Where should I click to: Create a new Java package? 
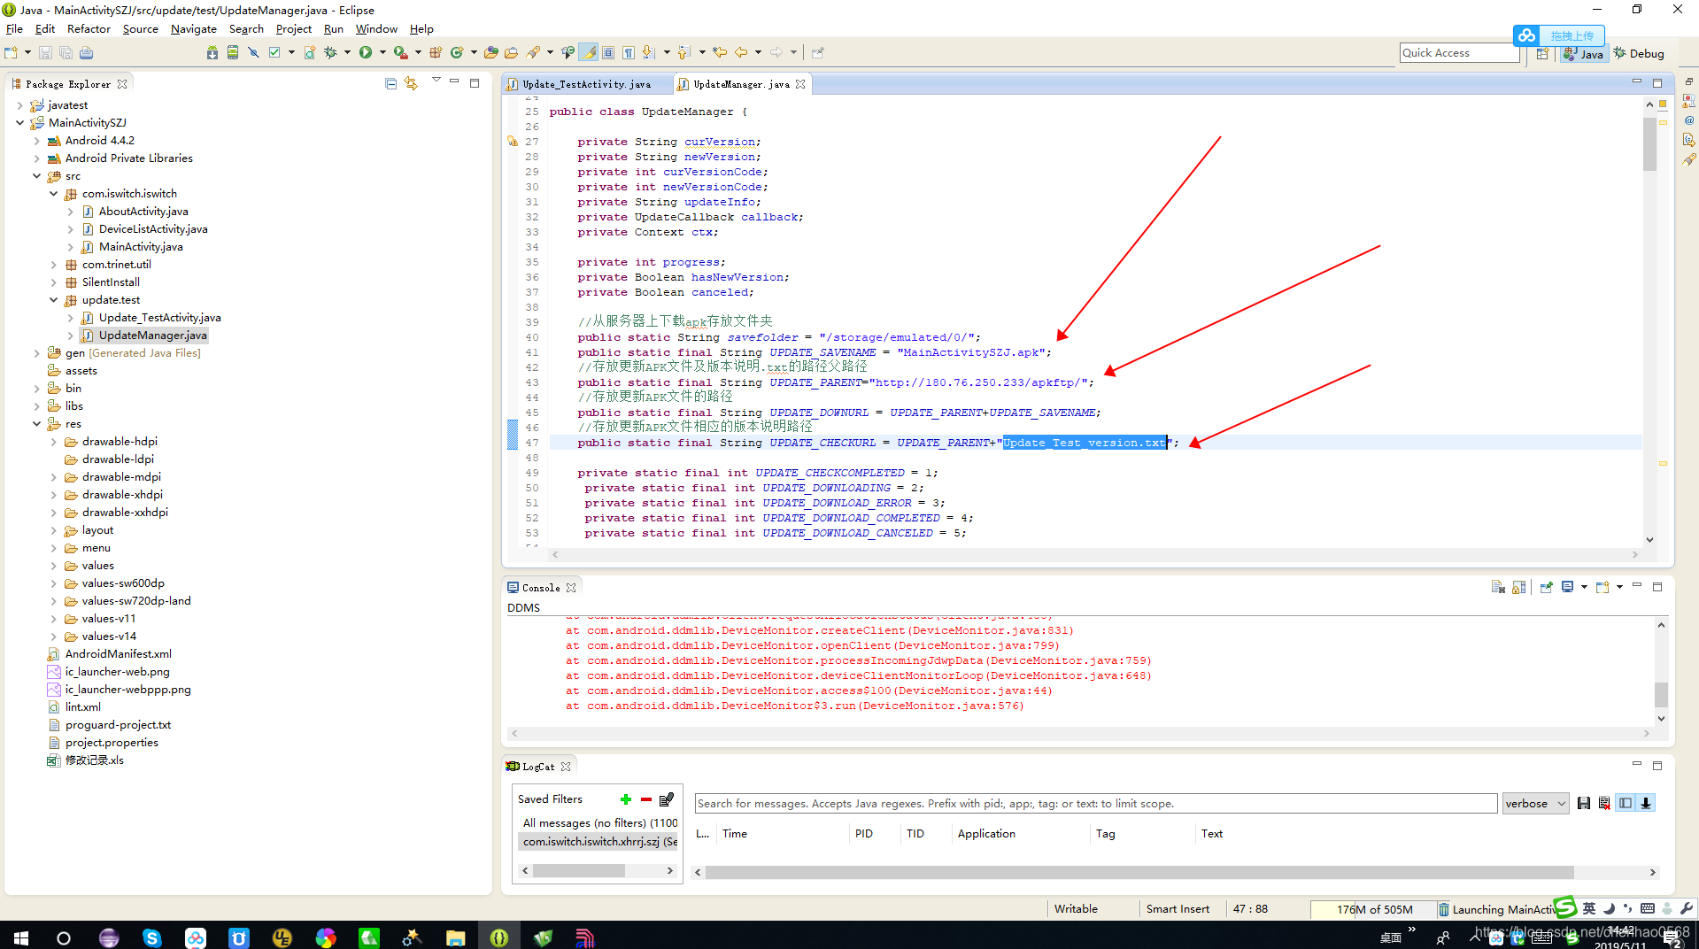tap(436, 53)
